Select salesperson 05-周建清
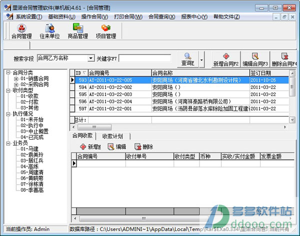Viewport: 300px width, 236px height. pos(32,172)
